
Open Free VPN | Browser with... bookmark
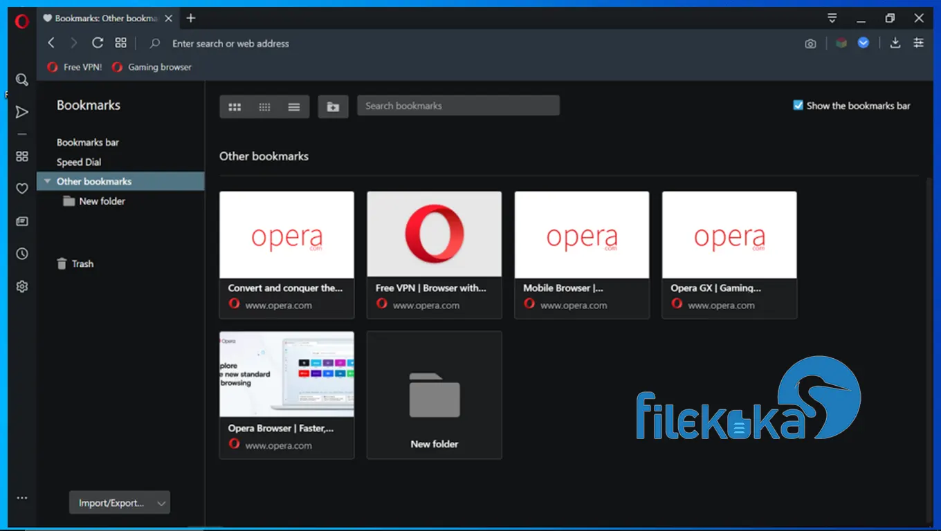(435, 255)
